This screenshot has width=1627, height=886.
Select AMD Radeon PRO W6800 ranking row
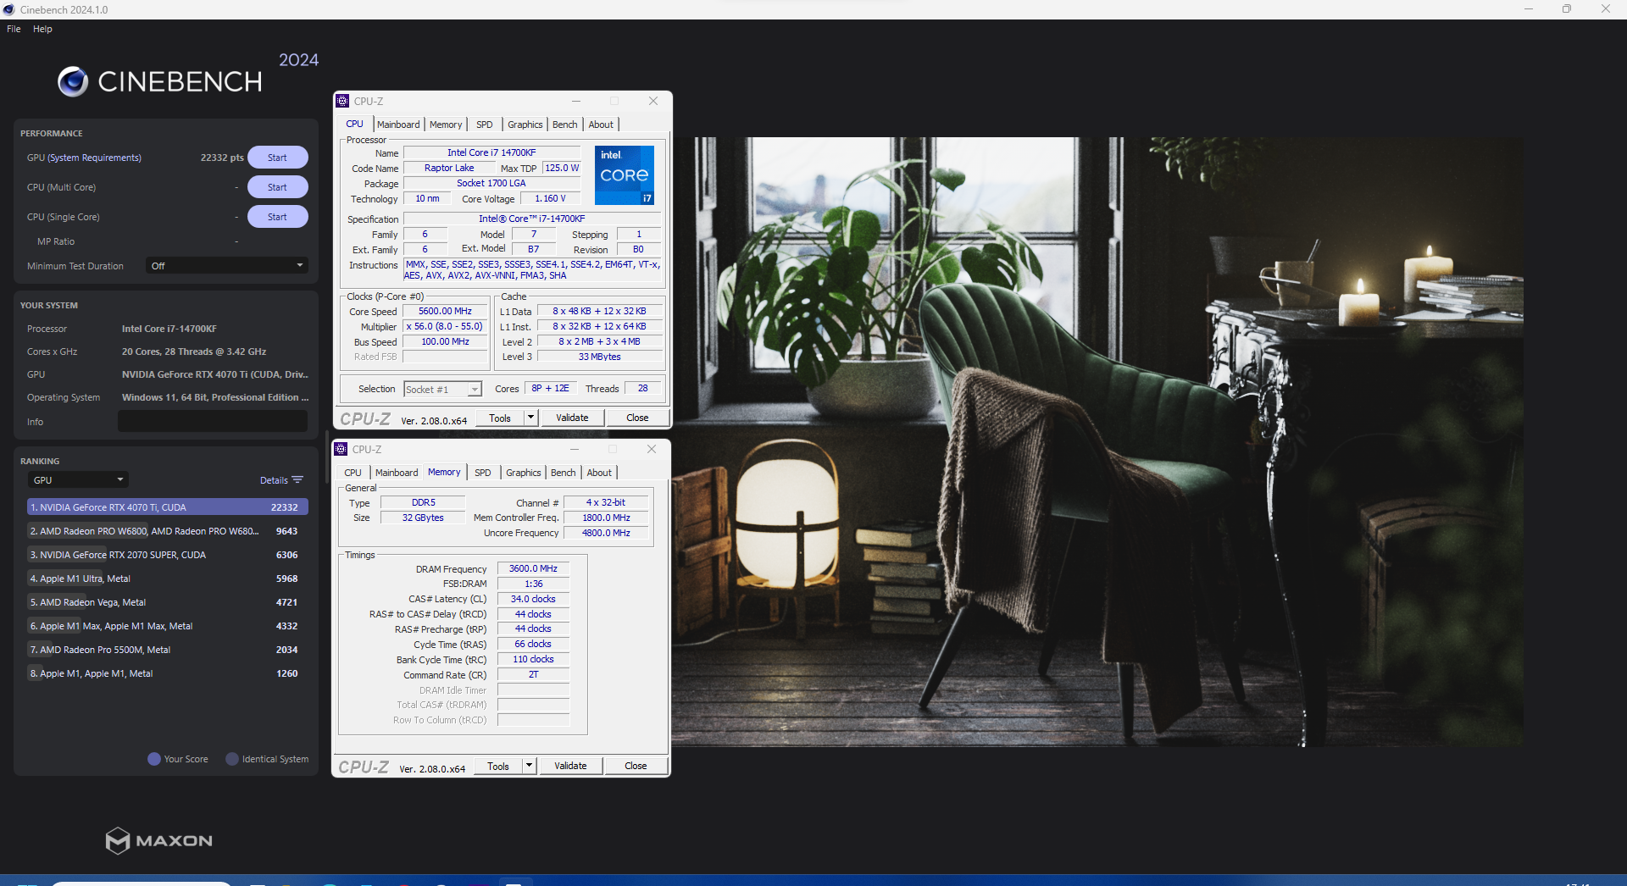[167, 531]
